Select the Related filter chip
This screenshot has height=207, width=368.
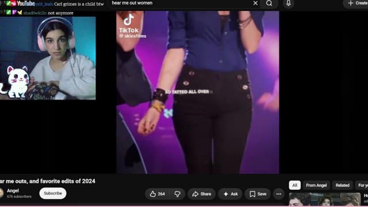(x=343, y=185)
